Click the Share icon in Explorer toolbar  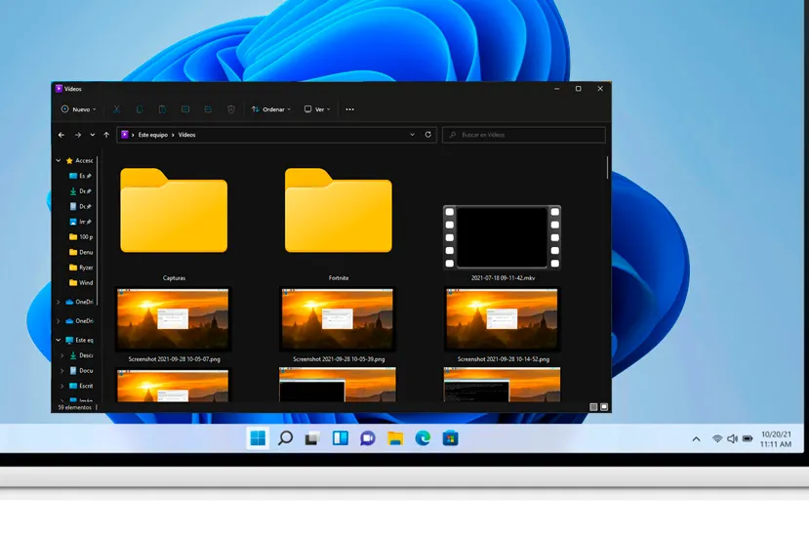pos(208,109)
